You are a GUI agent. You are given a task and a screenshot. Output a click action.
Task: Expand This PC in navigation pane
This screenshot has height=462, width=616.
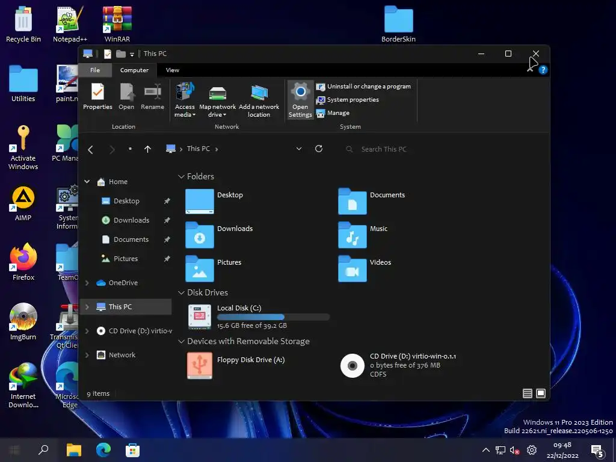87,307
